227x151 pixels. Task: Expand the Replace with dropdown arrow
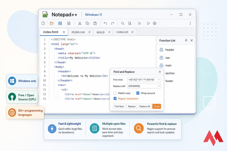159,86
